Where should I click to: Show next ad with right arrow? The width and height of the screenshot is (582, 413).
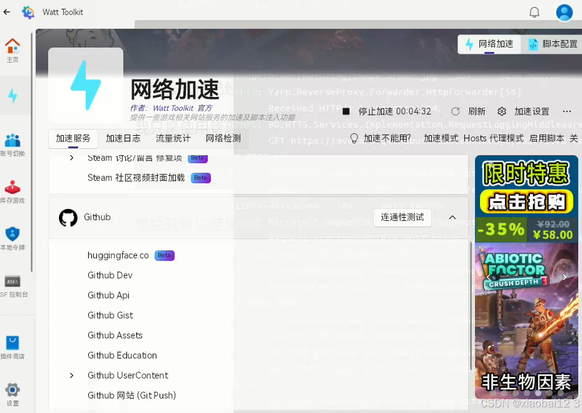pos(564,277)
